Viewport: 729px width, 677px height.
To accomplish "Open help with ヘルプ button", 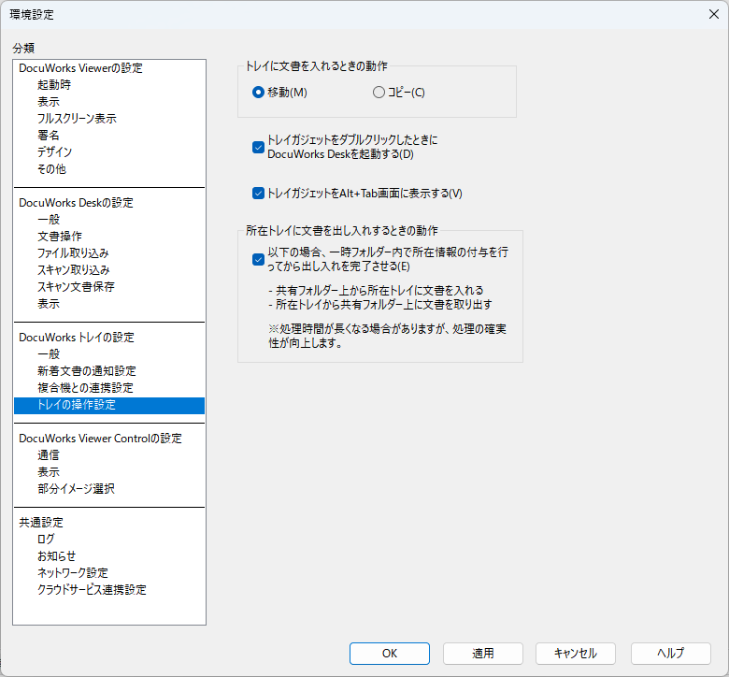I will (x=671, y=654).
